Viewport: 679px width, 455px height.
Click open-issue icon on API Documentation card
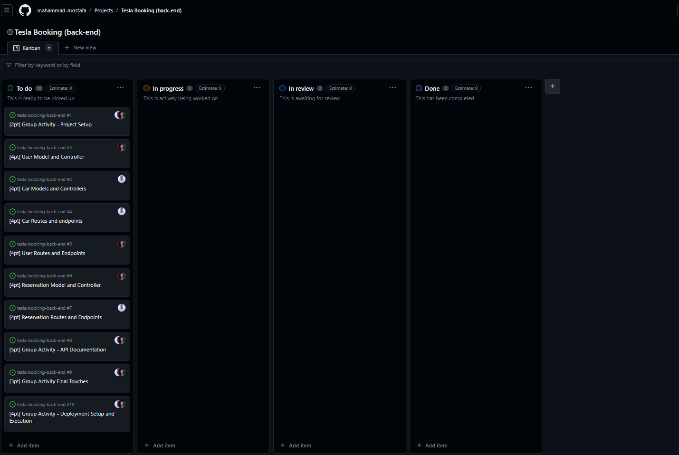point(12,341)
